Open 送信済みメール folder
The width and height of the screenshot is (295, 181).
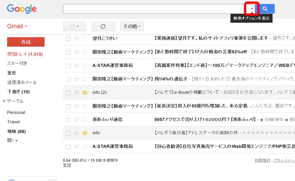[22, 82]
